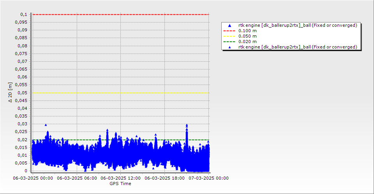Click the 0,04 y-axis tick label
This screenshot has height=194, width=374.
23,108
